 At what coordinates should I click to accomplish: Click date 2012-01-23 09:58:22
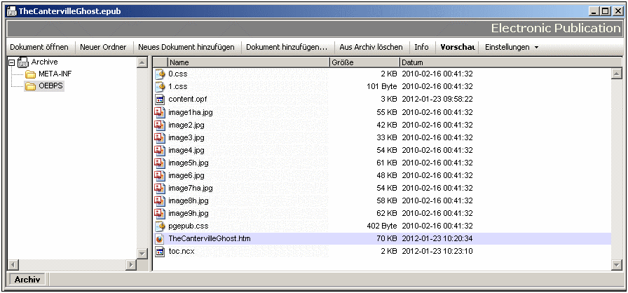point(437,99)
